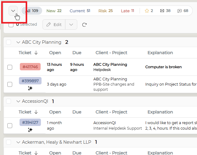Click the Ticket sort arrow in ABC City Planning

coord(36,53)
